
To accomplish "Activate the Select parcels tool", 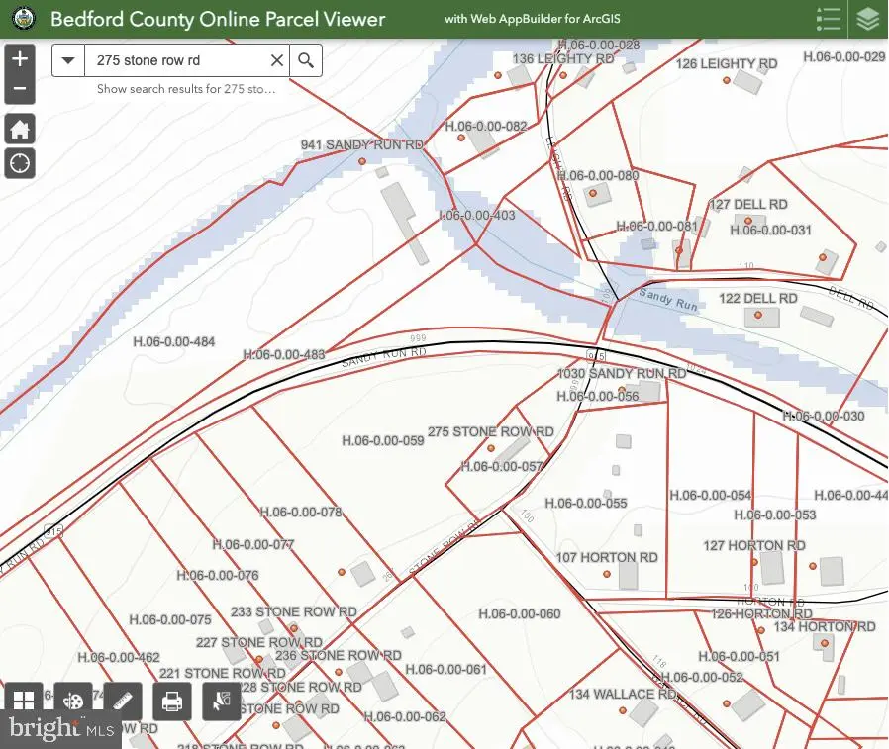I will tap(221, 701).
